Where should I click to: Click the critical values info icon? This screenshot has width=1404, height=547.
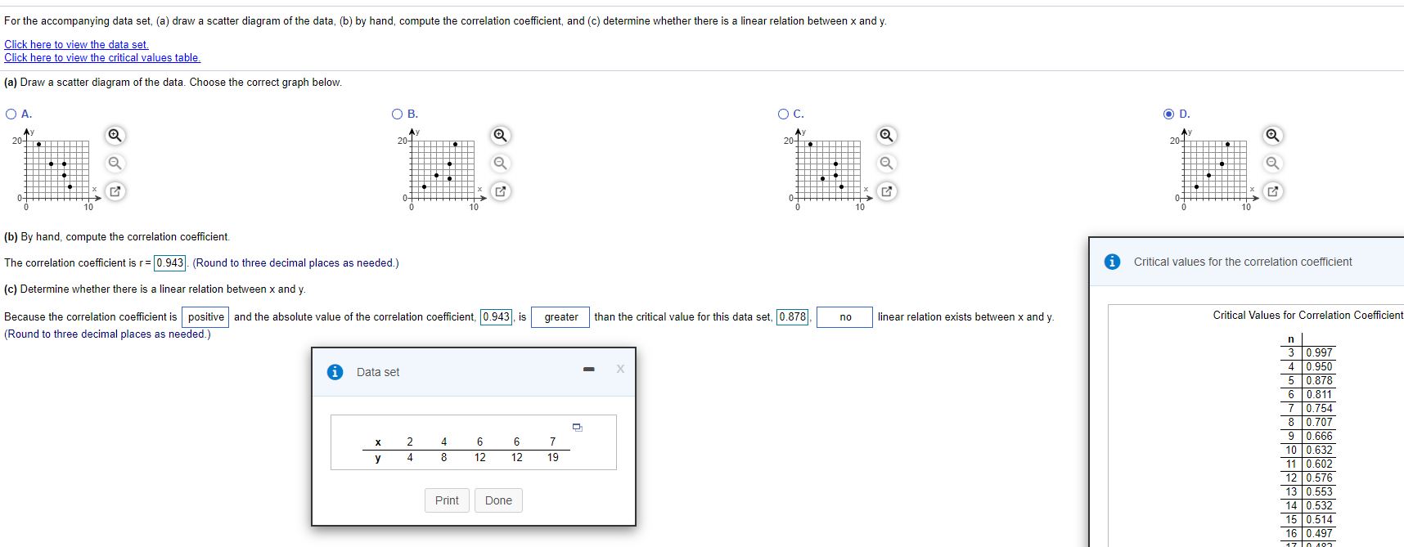(1112, 262)
